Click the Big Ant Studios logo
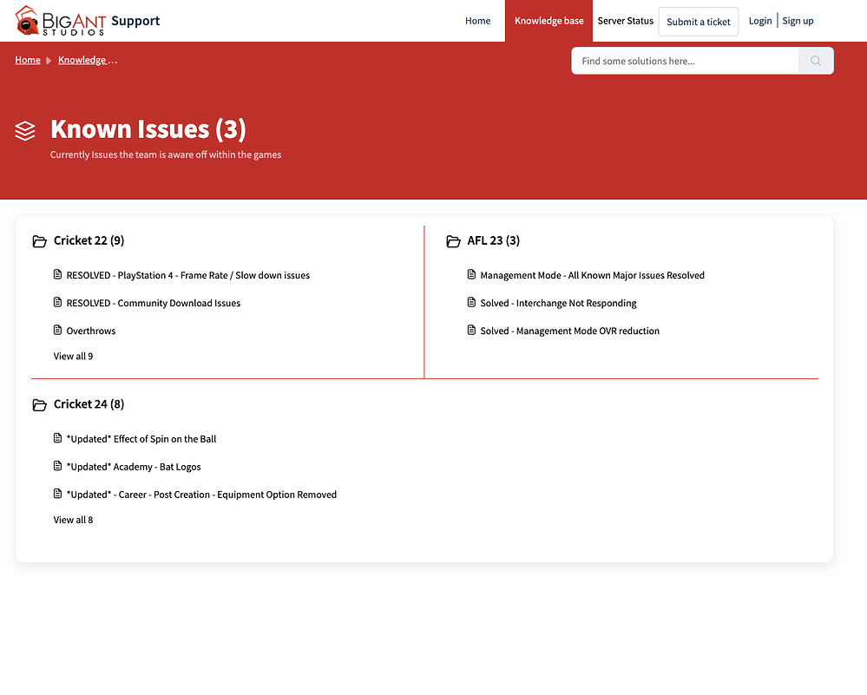Screen dimensions: 867x695 [x=61, y=21]
